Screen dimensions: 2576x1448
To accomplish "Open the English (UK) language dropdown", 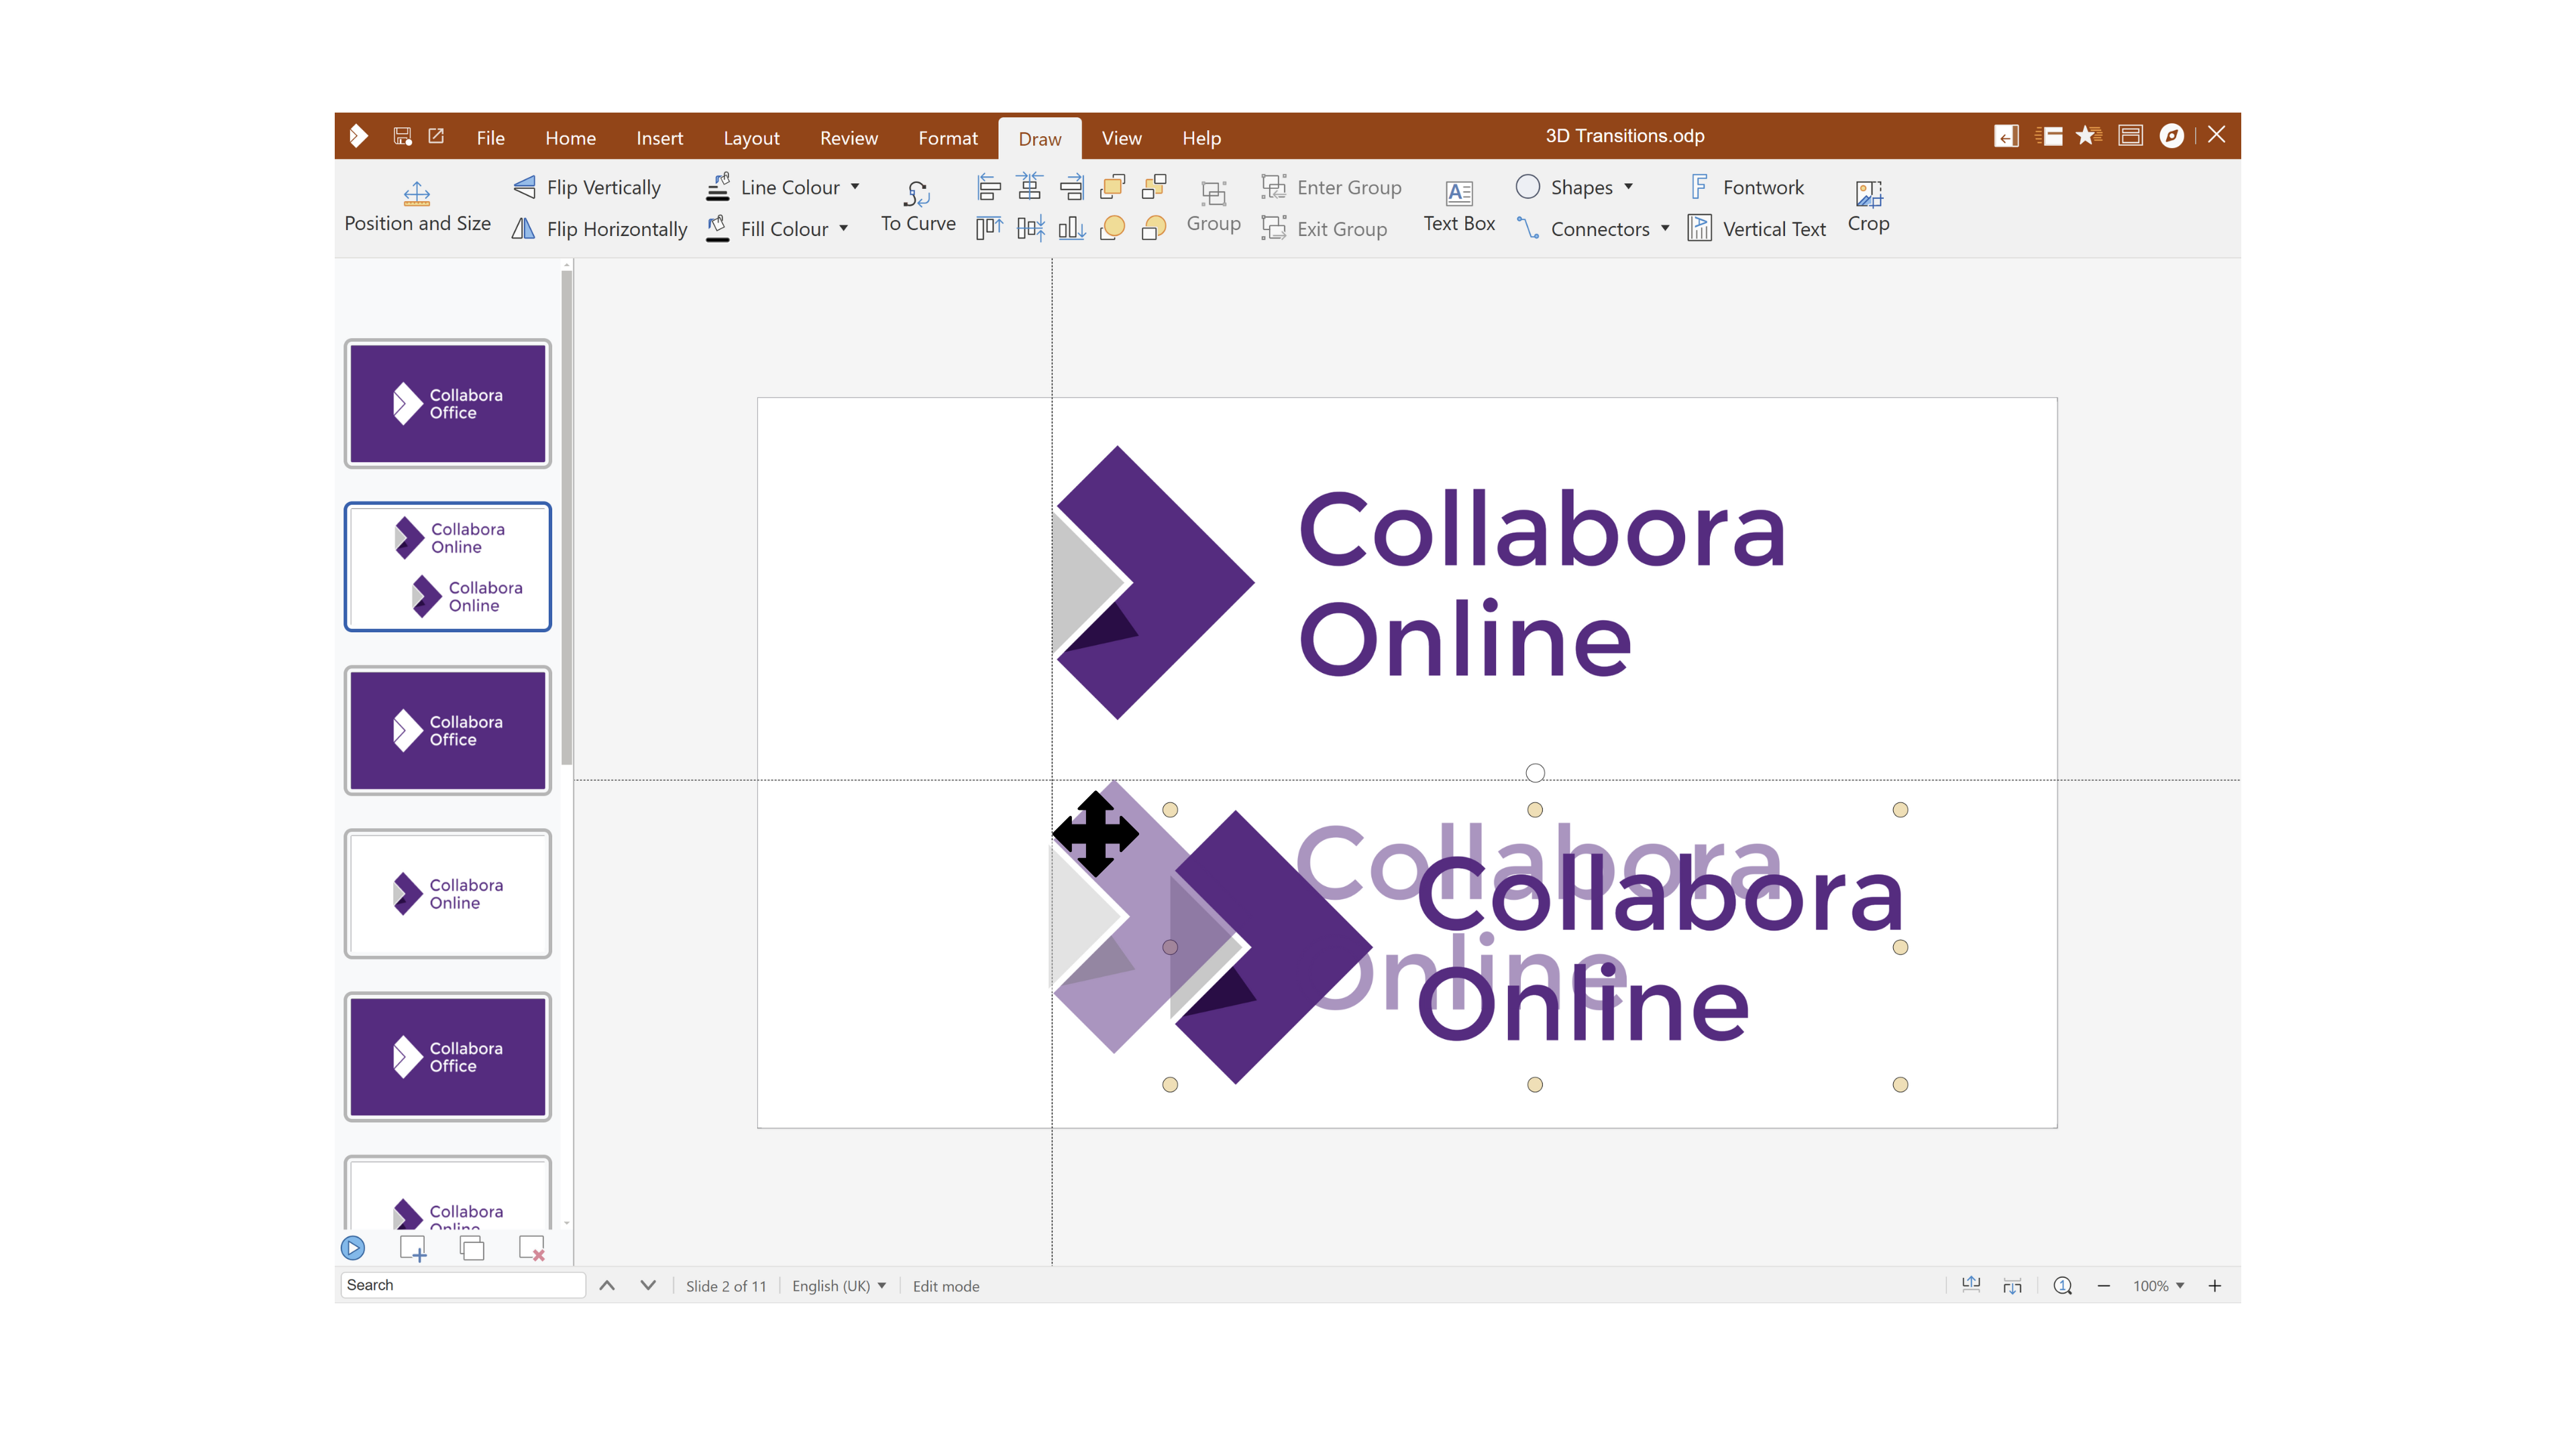I will (x=838, y=1286).
